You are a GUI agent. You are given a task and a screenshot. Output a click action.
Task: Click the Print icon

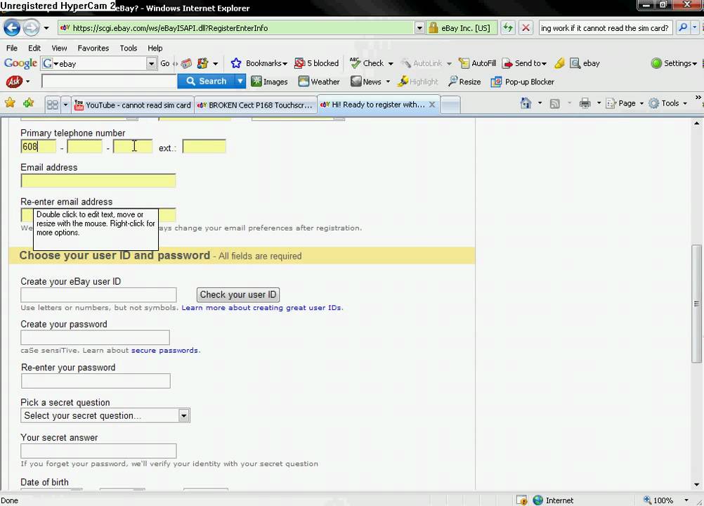pyautogui.click(x=585, y=103)
